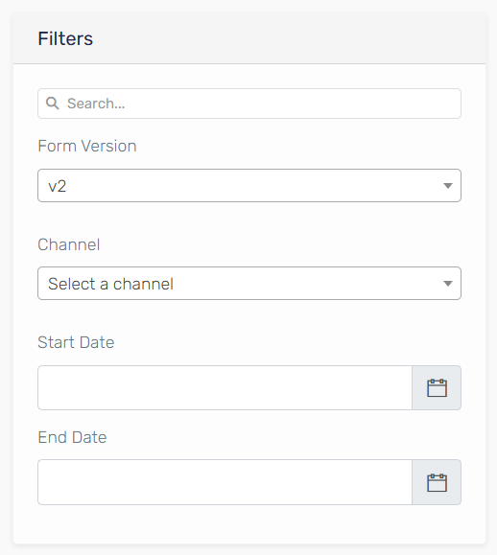Viewport: 497px width, 555px height.
Task: Click the gray Filters header bar
Action: click(249, 38)
